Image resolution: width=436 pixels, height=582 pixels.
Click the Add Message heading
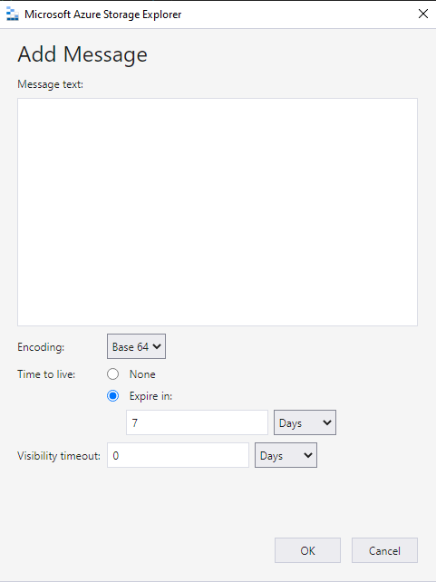[x=82, y=54]
